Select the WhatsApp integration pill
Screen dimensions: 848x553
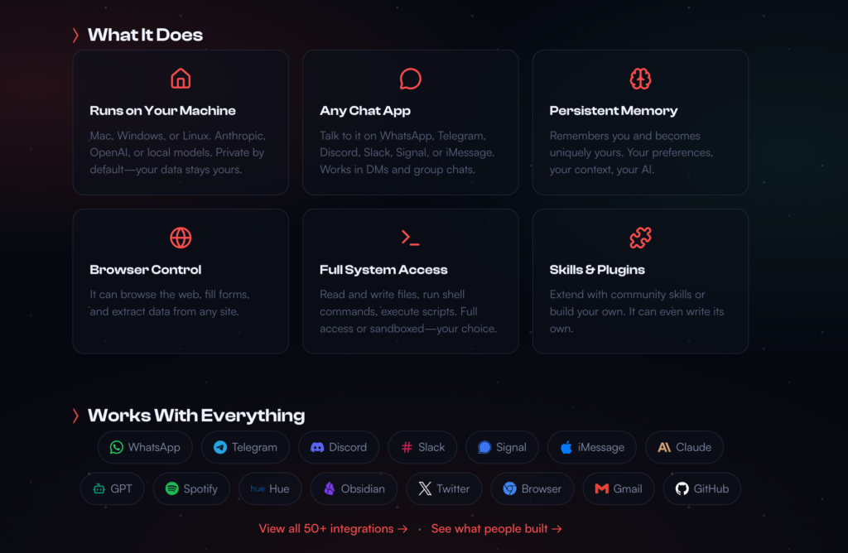[145, 447]
